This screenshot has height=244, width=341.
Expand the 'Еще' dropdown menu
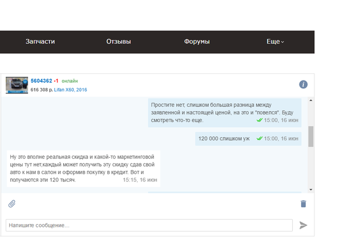(275, 42)
